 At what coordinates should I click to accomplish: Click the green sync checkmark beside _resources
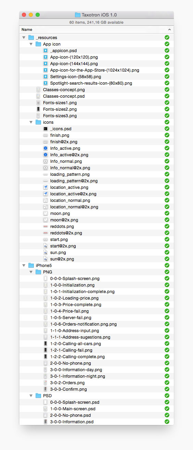(167, 37)
